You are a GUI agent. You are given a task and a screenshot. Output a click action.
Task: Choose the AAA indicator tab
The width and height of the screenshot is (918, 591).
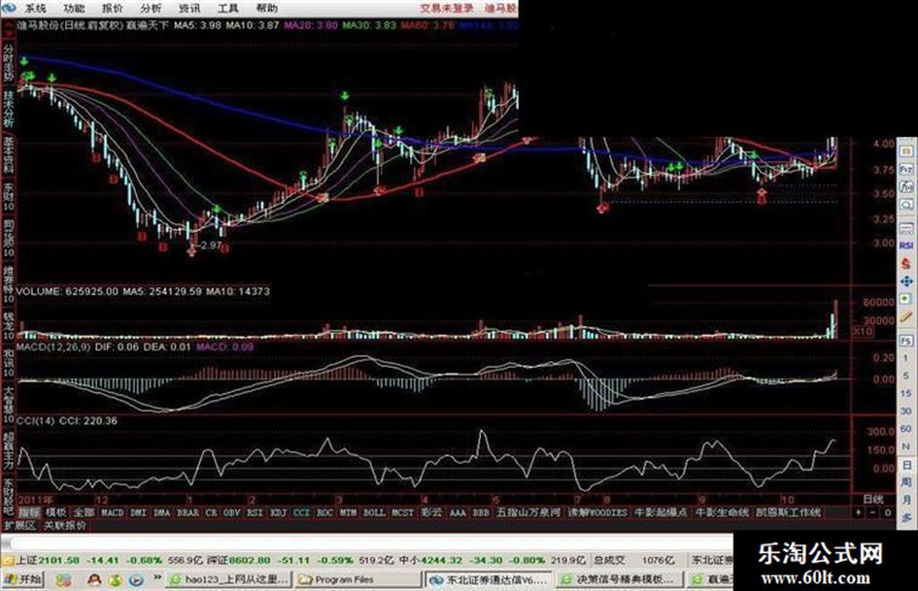coord(458,512)
